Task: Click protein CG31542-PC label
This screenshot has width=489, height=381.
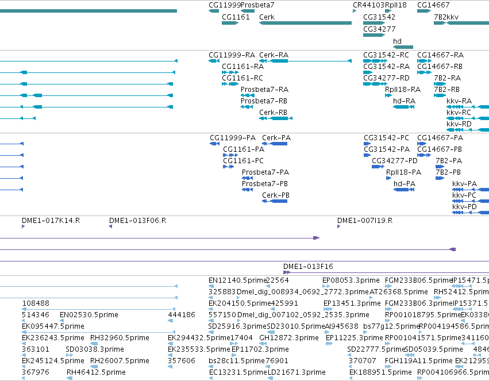Action: coord(386,138)
